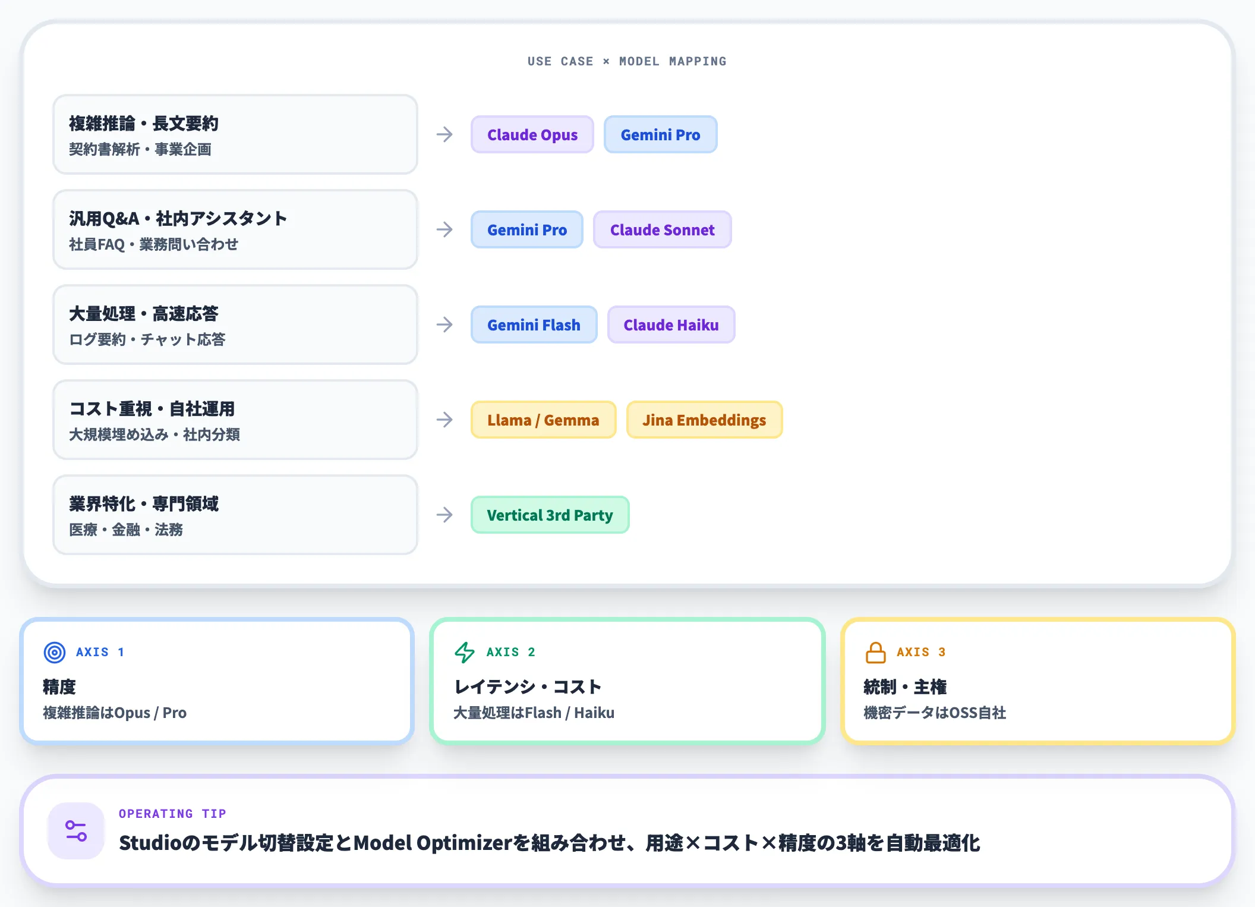Select the arrow beside 汎用Q&A・社内アシスタント

coord(444,229)
